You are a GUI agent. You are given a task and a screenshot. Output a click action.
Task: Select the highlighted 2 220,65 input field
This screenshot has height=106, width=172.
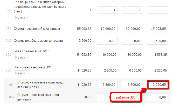pos(157,85)
